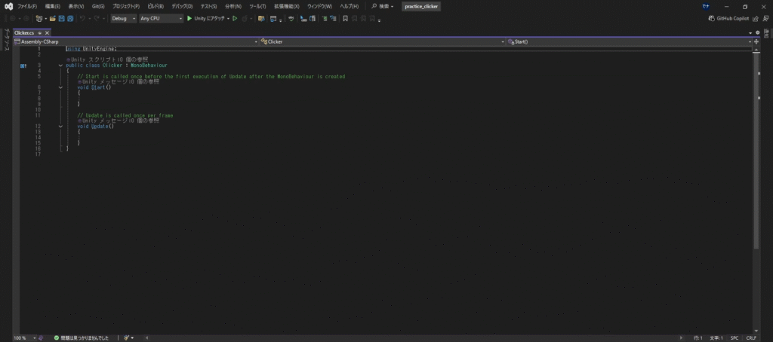Screen dimensions: 773x342
Task: Toggle the CRLF line ending indicator
Action: click(x=751, y=338)
